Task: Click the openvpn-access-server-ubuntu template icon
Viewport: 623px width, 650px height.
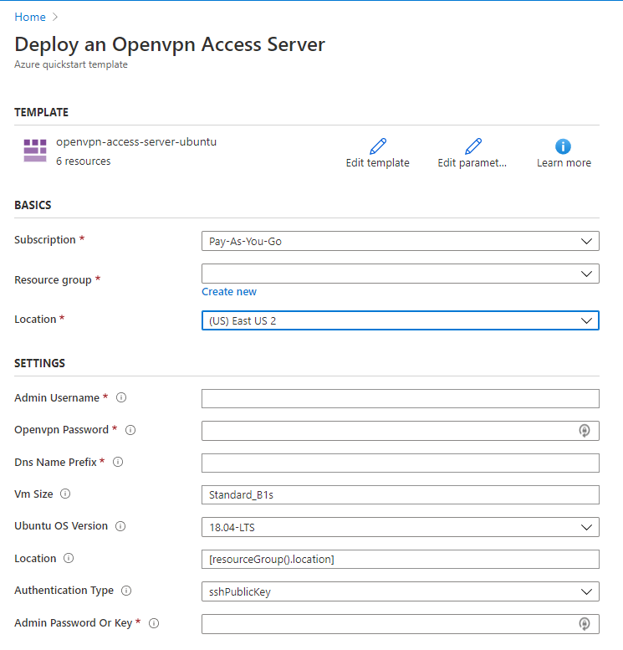Action: tap(35, 151)
